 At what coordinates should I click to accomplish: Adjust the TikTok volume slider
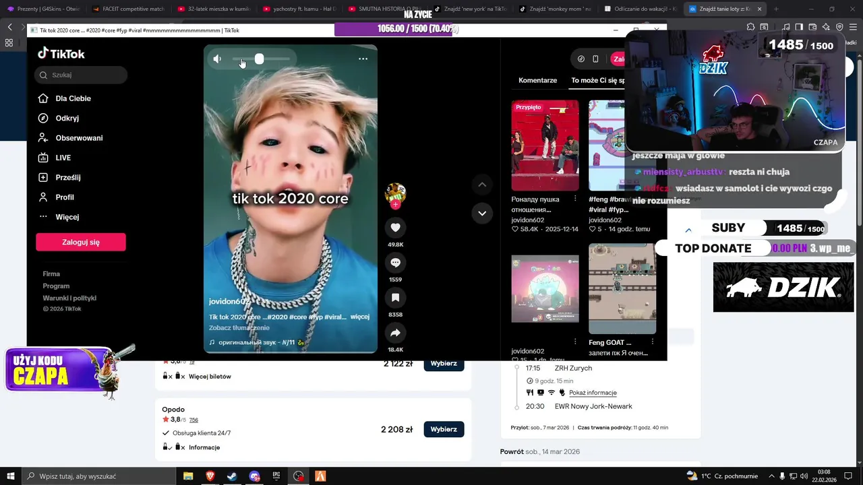[261, 59]
